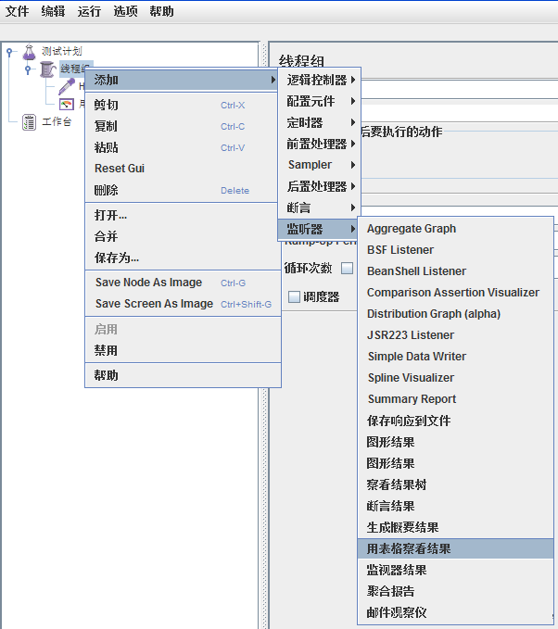Toggle the 循环次数 forever checkbox
558x629 pixels.
point(347,269)
